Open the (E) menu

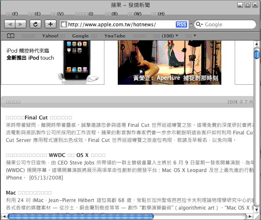coord(34,14)
